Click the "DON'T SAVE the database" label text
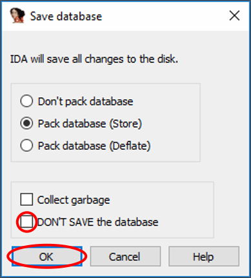Image resolution: width=251 pixels, height=278 pixels. [98, 222]
